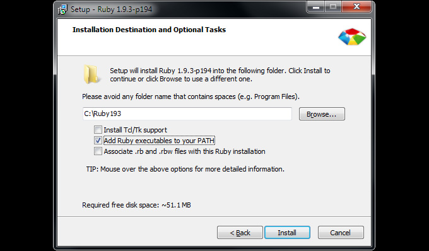Uncheck Add Ruby executables to your PATH
Image resolution: width=429 pixels, height=251 pixels.
[x=98, y=141]
